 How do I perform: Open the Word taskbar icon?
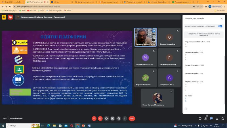pos(89,125)
